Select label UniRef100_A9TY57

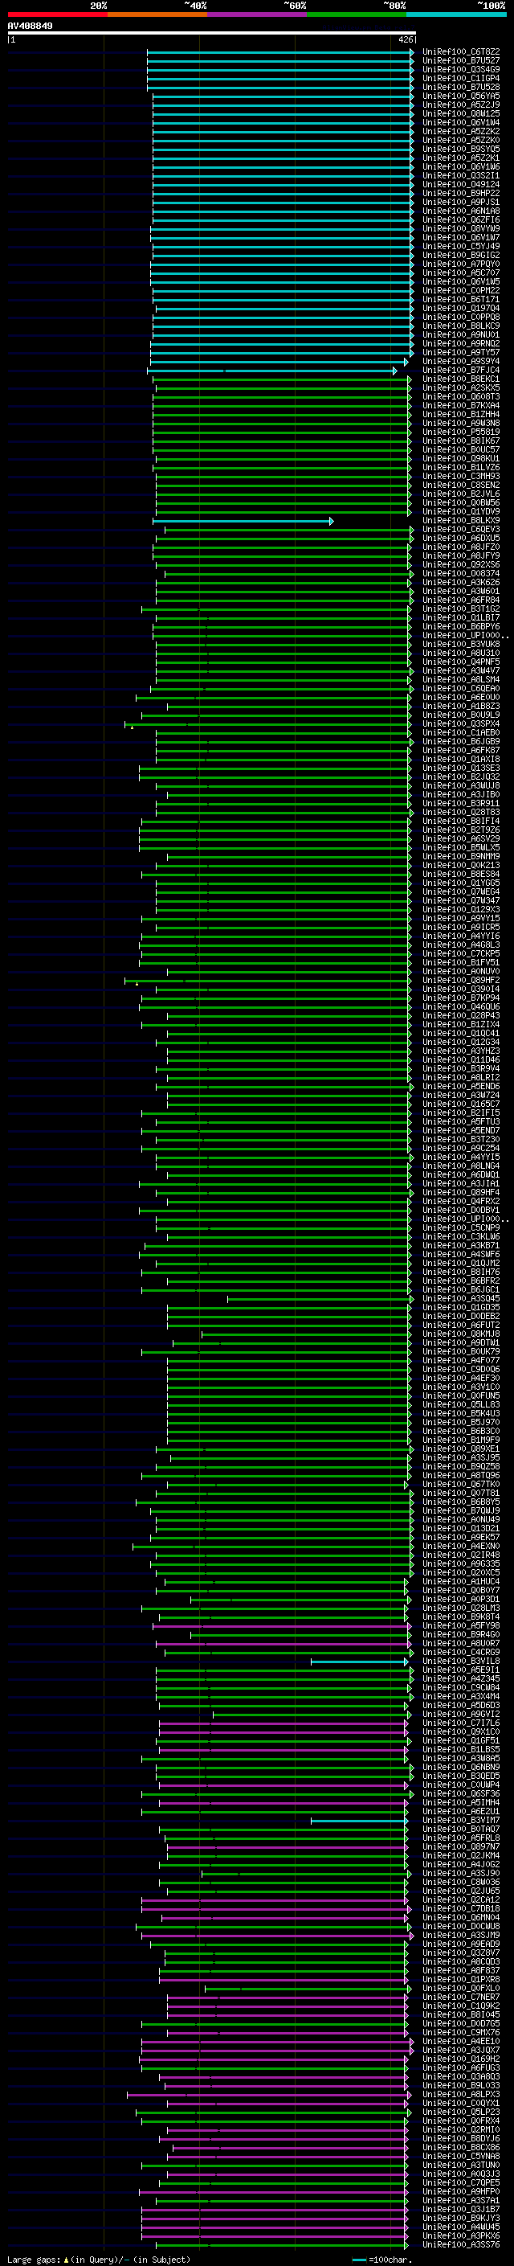tap(461, 353)
